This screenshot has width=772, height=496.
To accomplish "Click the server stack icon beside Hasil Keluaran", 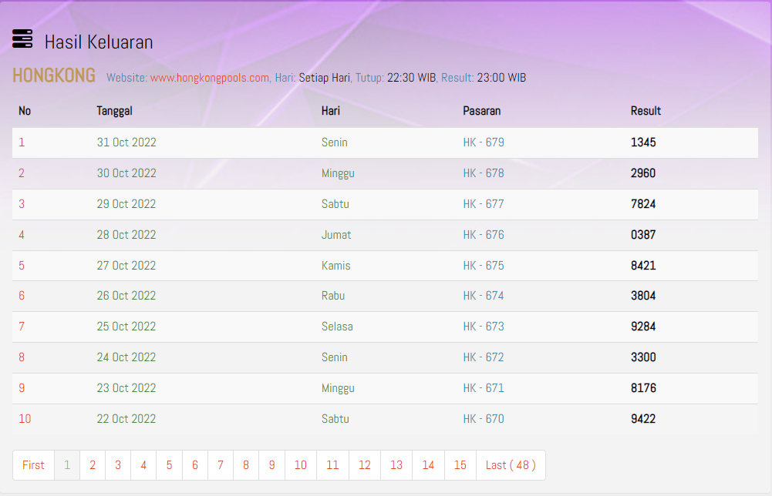I will [x=22, y=39].
